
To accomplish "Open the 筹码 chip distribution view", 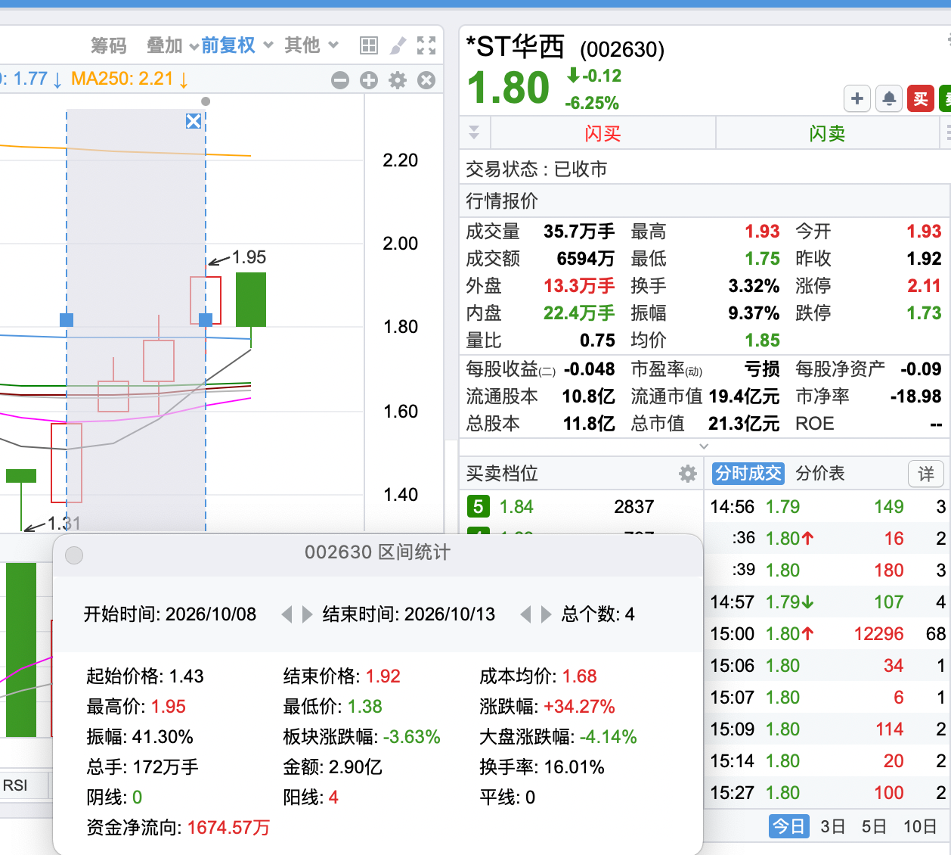I will (x=109, y=45).
